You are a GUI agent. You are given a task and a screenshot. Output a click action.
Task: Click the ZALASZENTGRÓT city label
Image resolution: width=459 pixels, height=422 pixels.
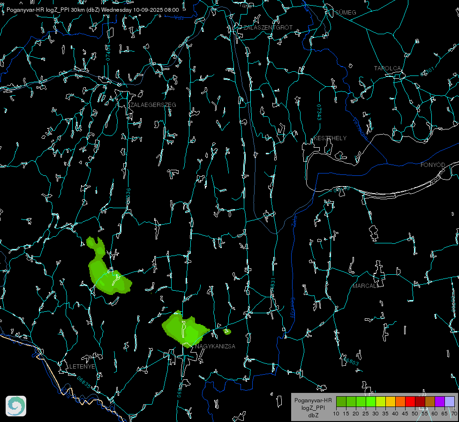pos(268,27)
